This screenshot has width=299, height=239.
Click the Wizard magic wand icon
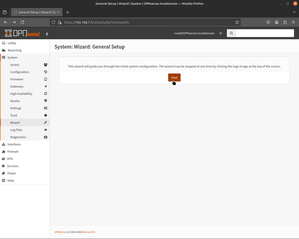click(x=45, y=123)
